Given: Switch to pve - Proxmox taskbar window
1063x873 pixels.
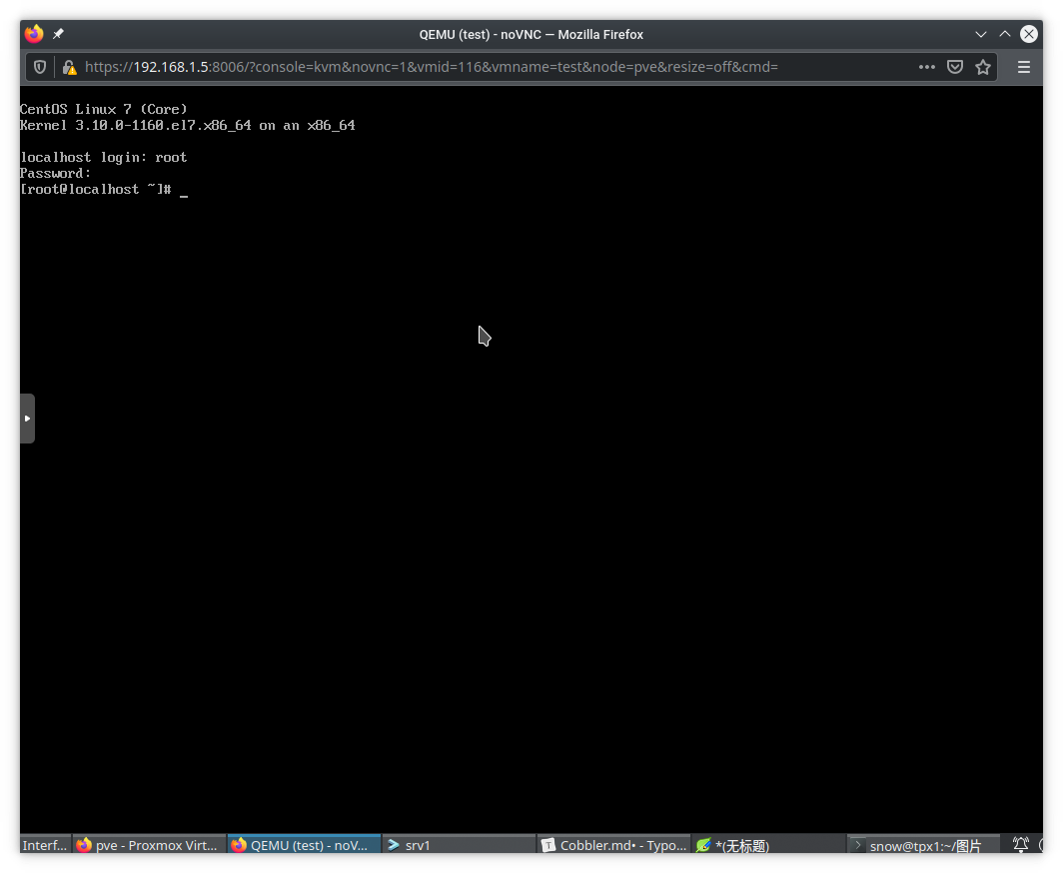Looking at the screenshot, I should tap(149, 845).
